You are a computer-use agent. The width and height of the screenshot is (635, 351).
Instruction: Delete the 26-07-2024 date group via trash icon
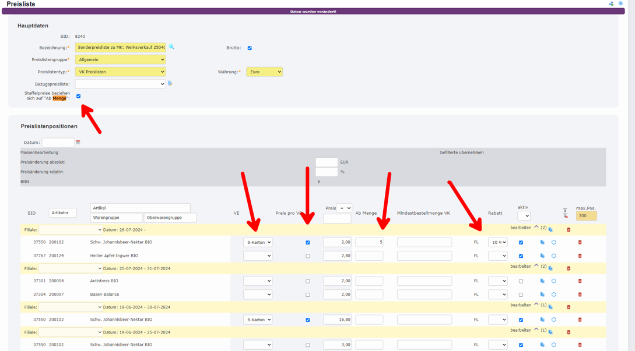point(569,230)
